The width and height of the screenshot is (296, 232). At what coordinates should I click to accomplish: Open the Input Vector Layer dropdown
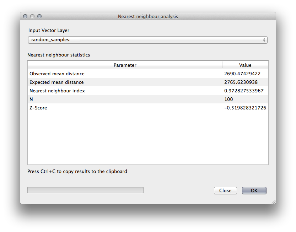(x=147, y=40)
